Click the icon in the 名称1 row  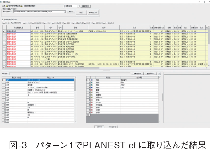[x=92, y=82]
